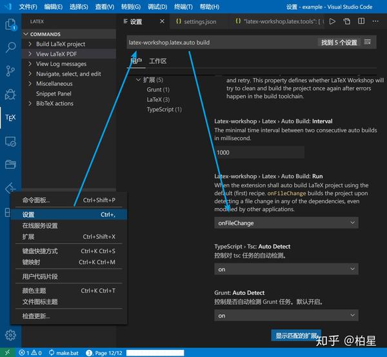The height and width of the screenshot is (357, 387).
Task: Expand Build LaTeX project
Action: pyautogui.click(x=69, y=44)
